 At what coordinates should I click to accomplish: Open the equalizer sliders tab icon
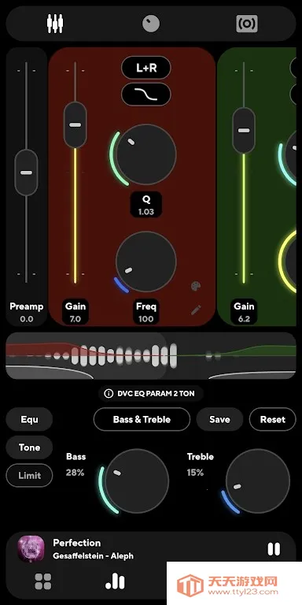55,24
